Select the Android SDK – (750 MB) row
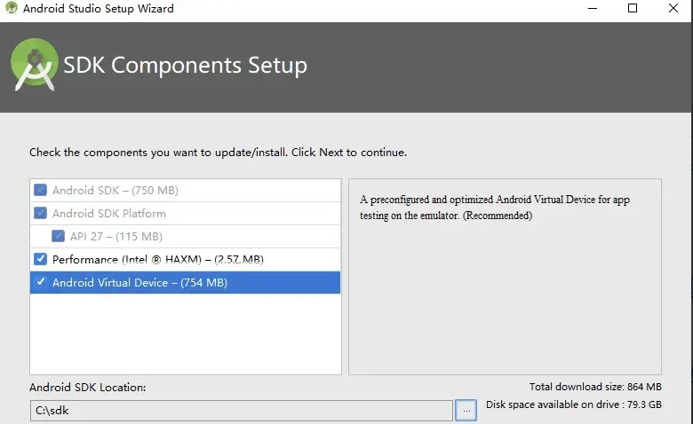Screen dimensions: 693x424 tap(185, 191)
